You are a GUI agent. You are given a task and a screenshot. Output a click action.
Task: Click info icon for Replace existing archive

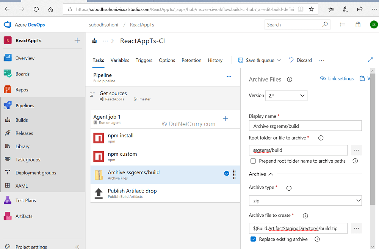[317, 239]
